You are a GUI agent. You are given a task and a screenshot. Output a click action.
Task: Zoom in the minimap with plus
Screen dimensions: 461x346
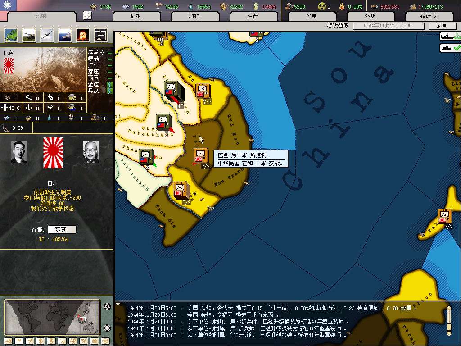tap(107, 306)
